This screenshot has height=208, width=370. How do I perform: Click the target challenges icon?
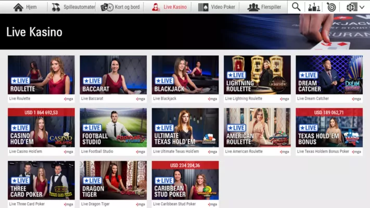coord(331,7)
